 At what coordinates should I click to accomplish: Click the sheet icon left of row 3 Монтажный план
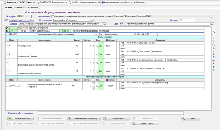pyautogui.click(x=7, y=63)
